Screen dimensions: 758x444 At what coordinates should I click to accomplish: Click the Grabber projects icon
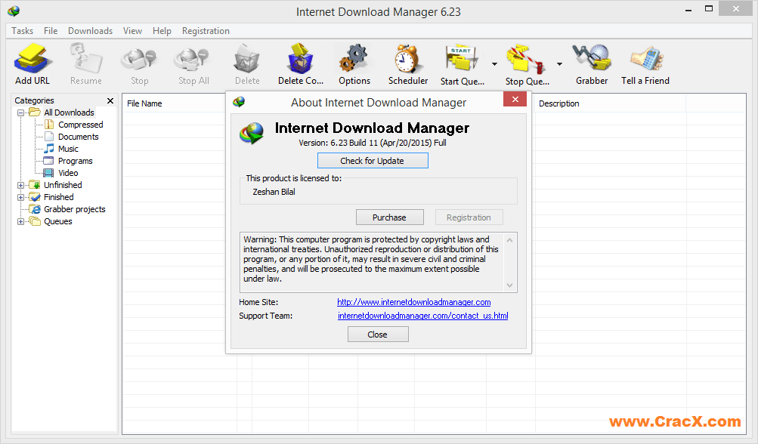35,209
